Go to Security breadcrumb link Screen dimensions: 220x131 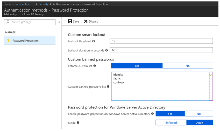click(43, 4)
